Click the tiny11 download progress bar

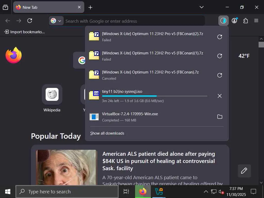[155, 96]
